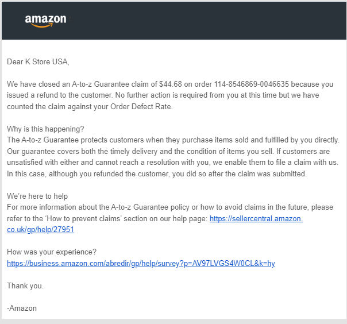This screenshot has width=347, height=324.
Task: Click the 'Order Defect Rate' phrase
Action: tap(141, 107)
